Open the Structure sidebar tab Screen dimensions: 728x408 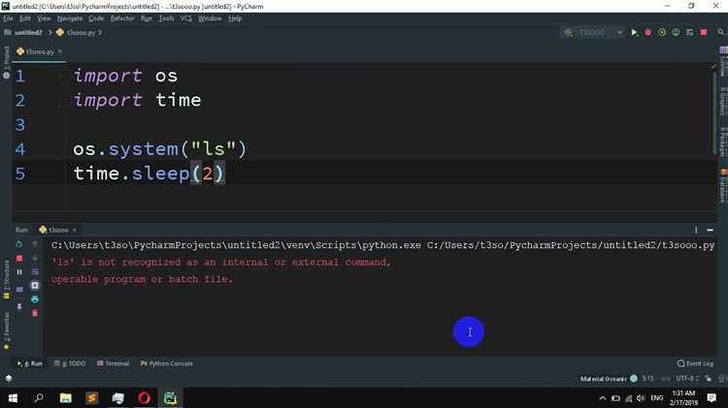(6, 278)
